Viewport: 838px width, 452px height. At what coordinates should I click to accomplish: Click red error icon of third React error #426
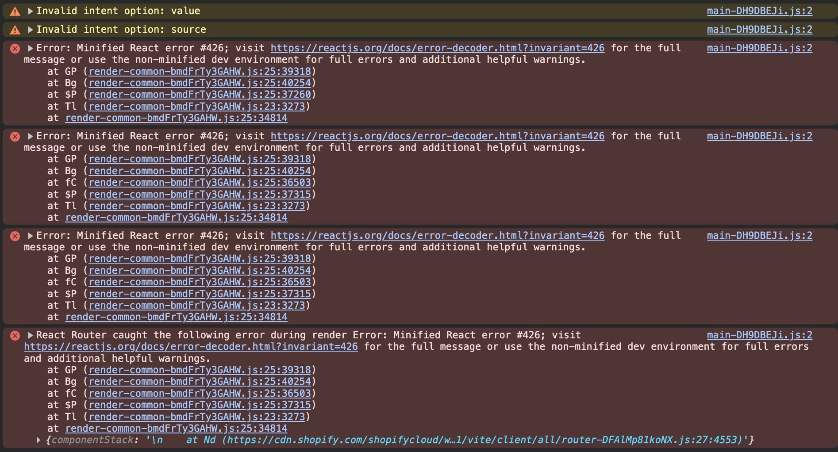pos(15,236)
